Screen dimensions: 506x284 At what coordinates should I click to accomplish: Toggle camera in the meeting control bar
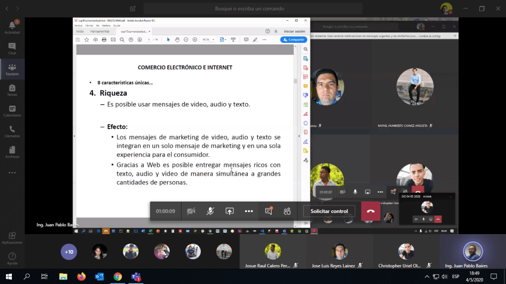191,211
